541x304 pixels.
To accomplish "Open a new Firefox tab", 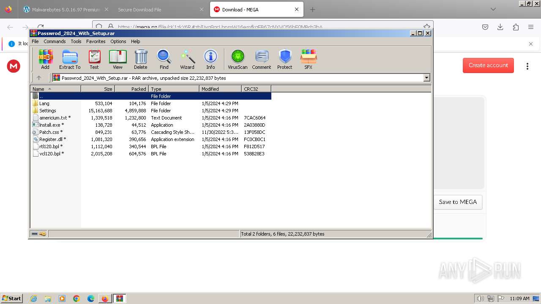I will tap(312, 9).
